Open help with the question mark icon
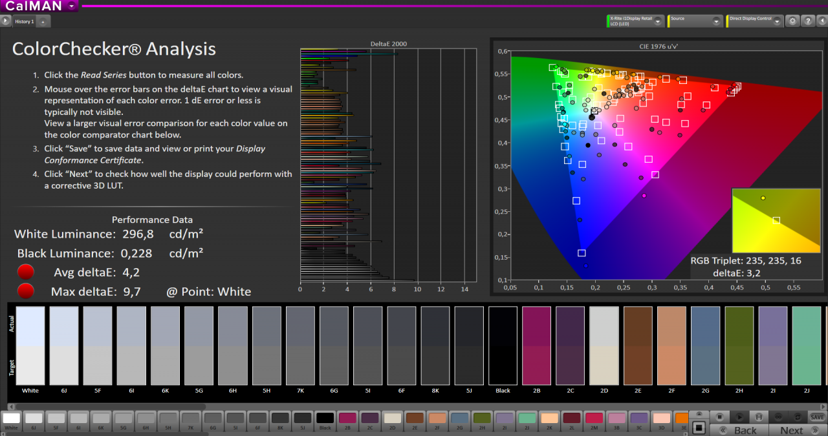Viewport: 828px width, 436px height. [808, 21]
